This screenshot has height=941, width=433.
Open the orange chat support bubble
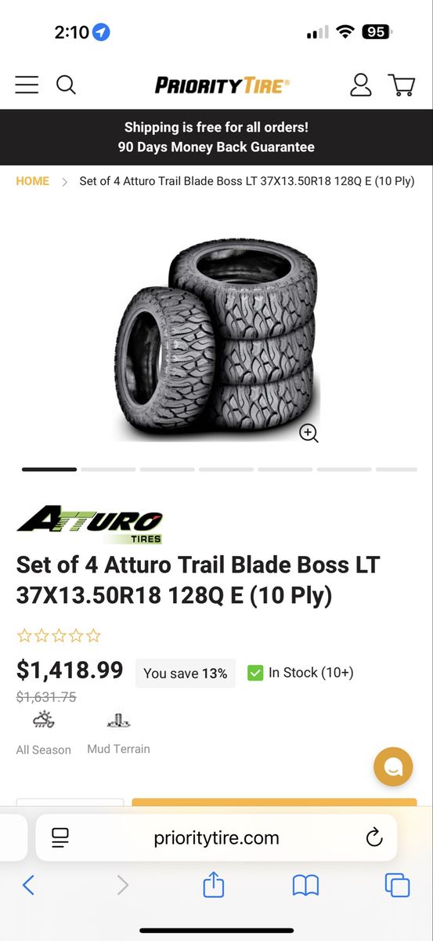point(393,767)
